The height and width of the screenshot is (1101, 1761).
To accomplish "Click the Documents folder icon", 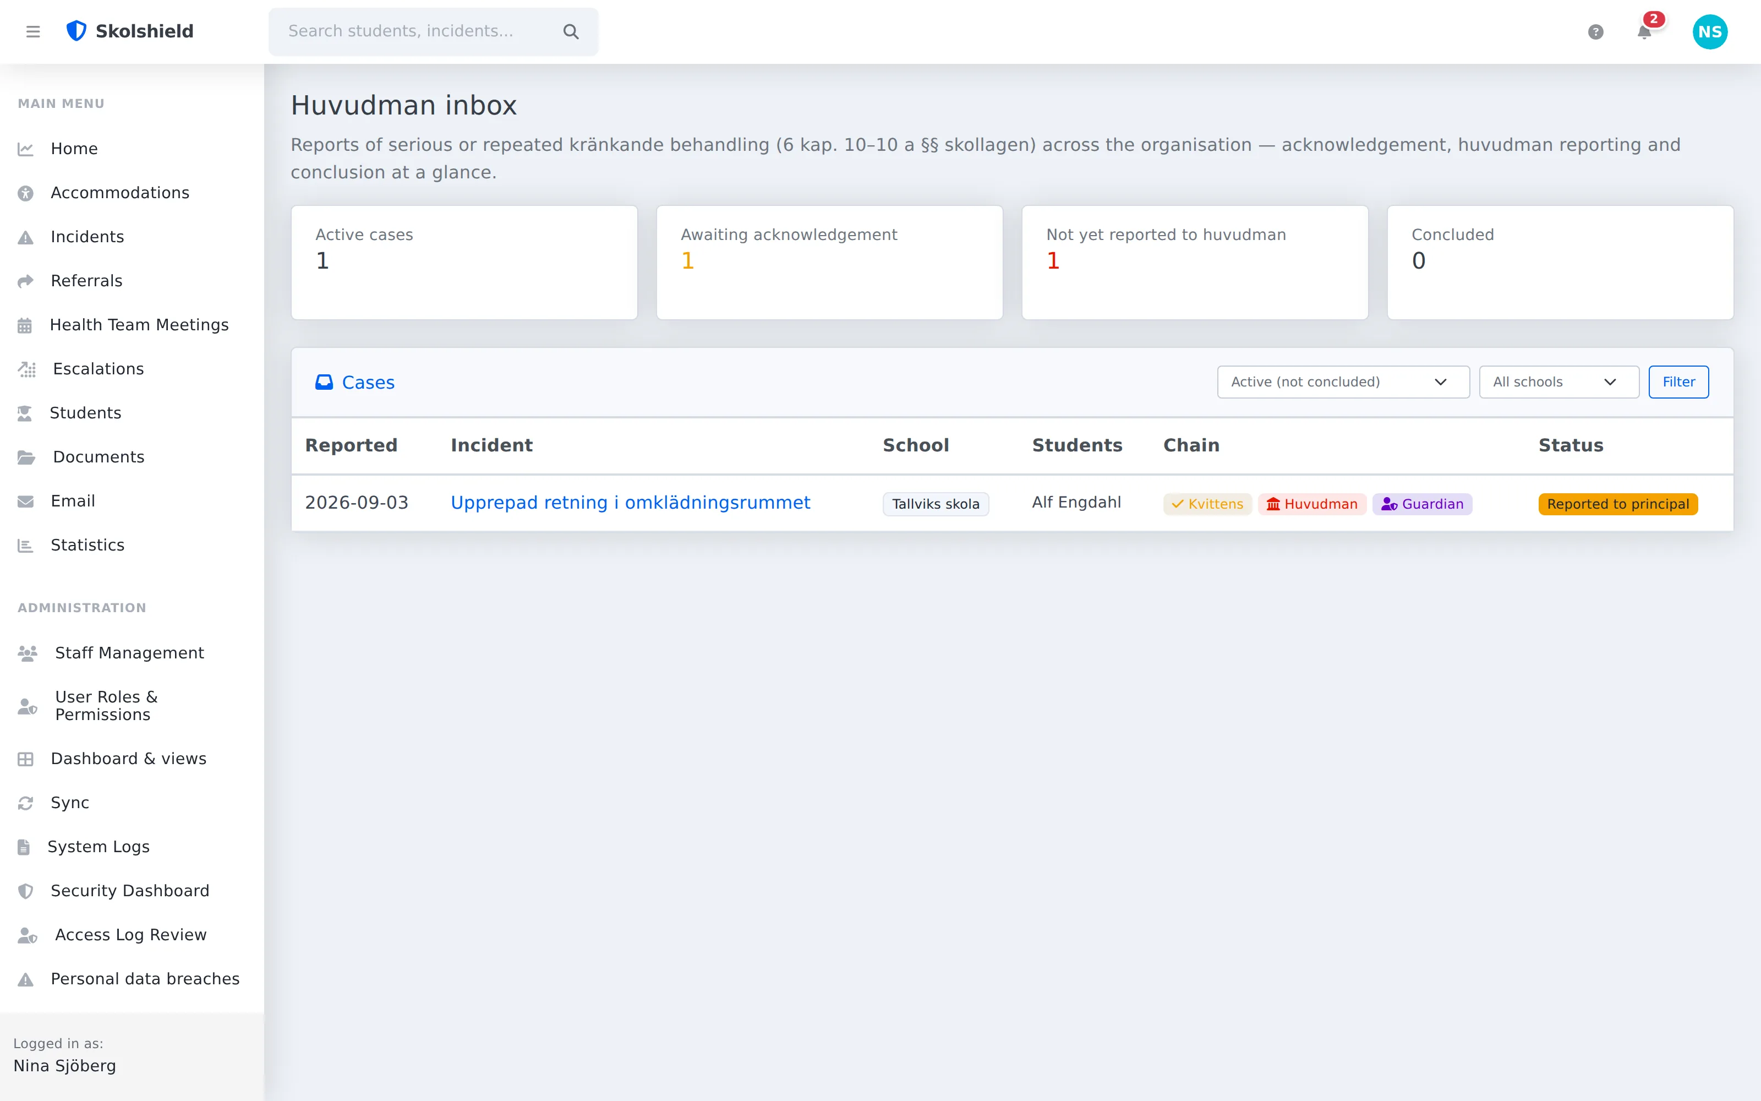I will 26,457.
